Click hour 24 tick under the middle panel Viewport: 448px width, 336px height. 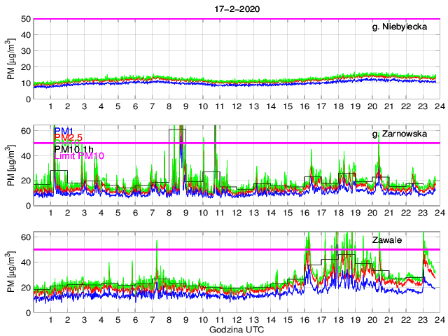pyautogui.click(x=437, y=213)
